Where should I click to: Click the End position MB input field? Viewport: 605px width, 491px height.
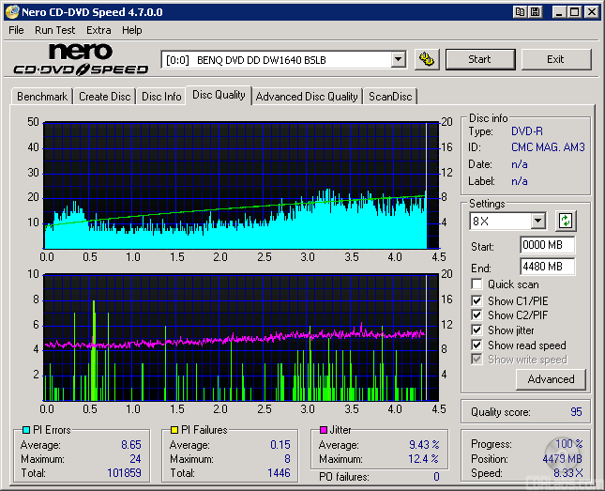[x=547, y=266]
